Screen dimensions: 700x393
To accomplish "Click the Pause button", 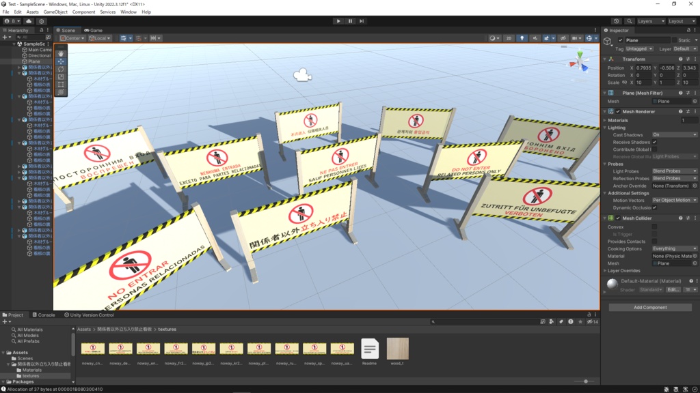I will click(x=350, y=21).
